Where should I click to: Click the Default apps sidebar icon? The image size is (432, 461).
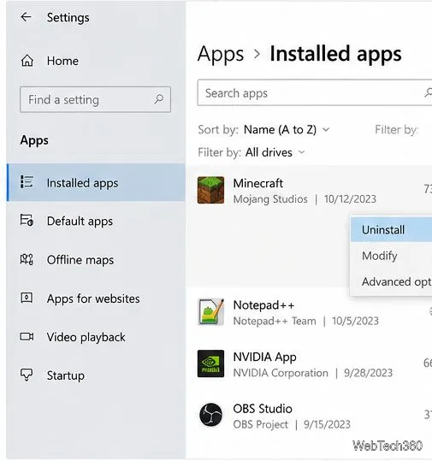[x=27, y=220]
